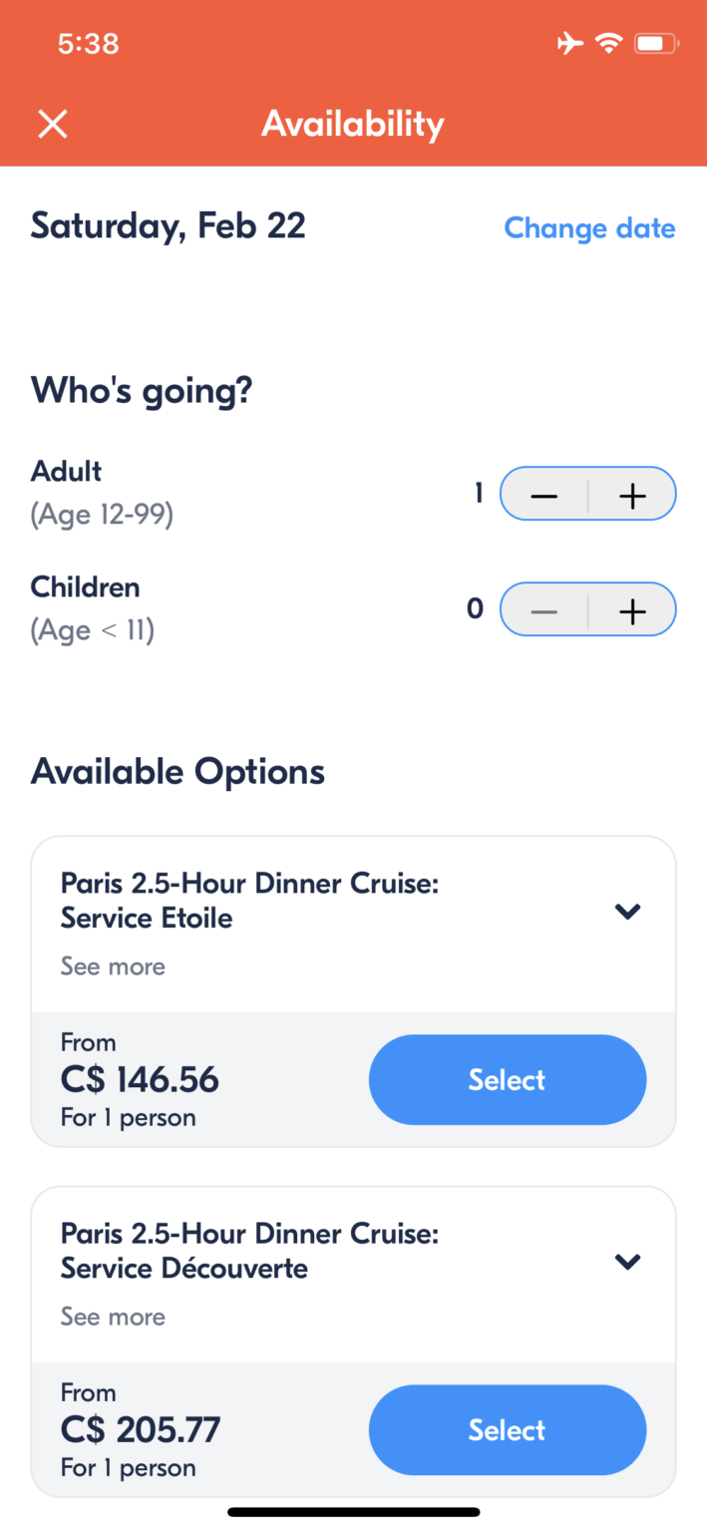Open Change date
Image resolution: width=707 pixels, height=1532 pixels.
click(589, 228)
